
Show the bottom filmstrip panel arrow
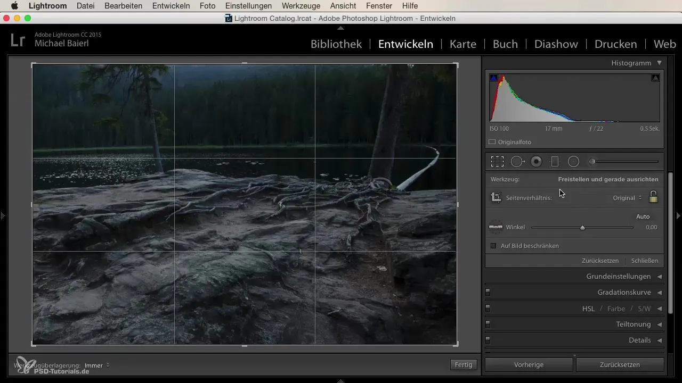coord(341,380)
